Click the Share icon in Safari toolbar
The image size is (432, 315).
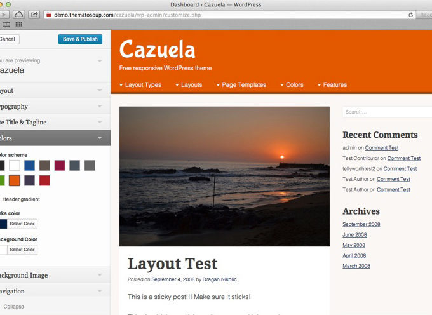coord(34,14)
